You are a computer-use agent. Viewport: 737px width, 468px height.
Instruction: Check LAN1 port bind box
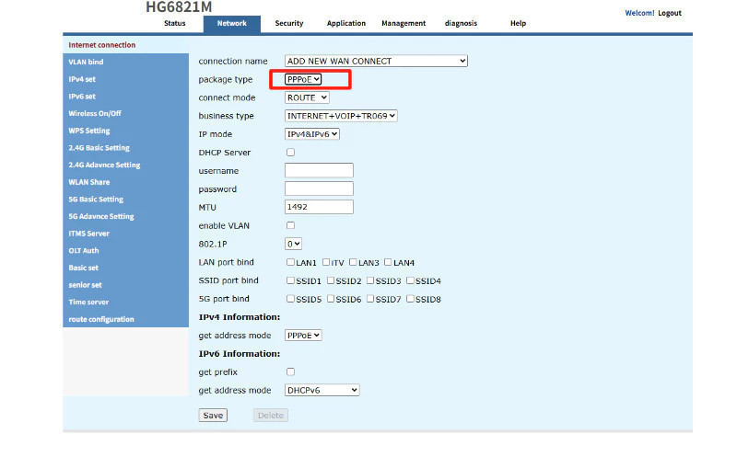pyautogui.click(x=291, y=263)
